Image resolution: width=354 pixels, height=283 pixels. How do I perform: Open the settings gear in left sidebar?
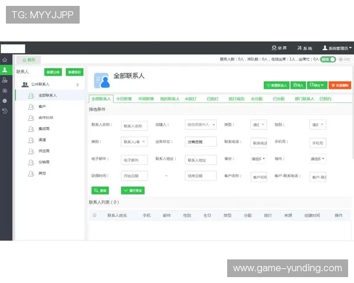point(5,101)
